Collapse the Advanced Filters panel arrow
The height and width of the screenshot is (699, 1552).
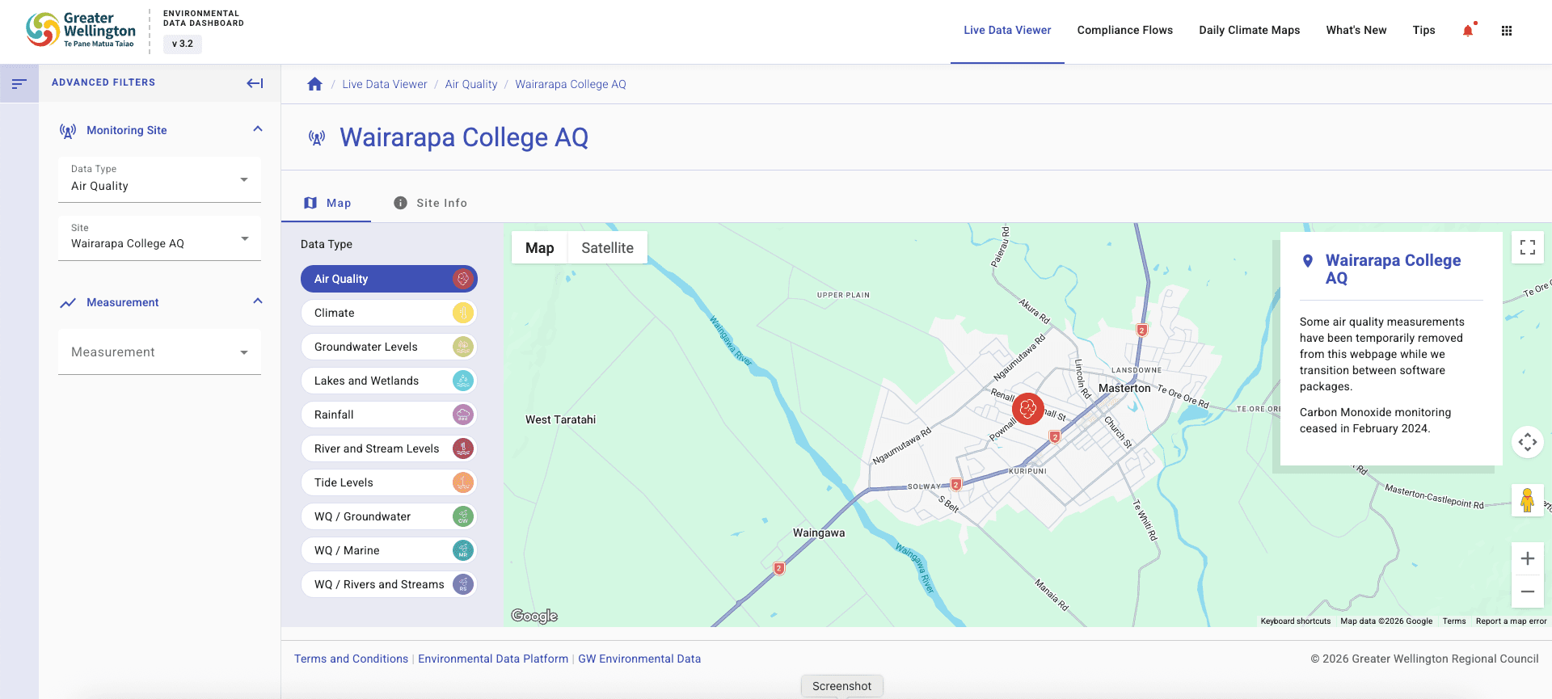coord(255,83)
